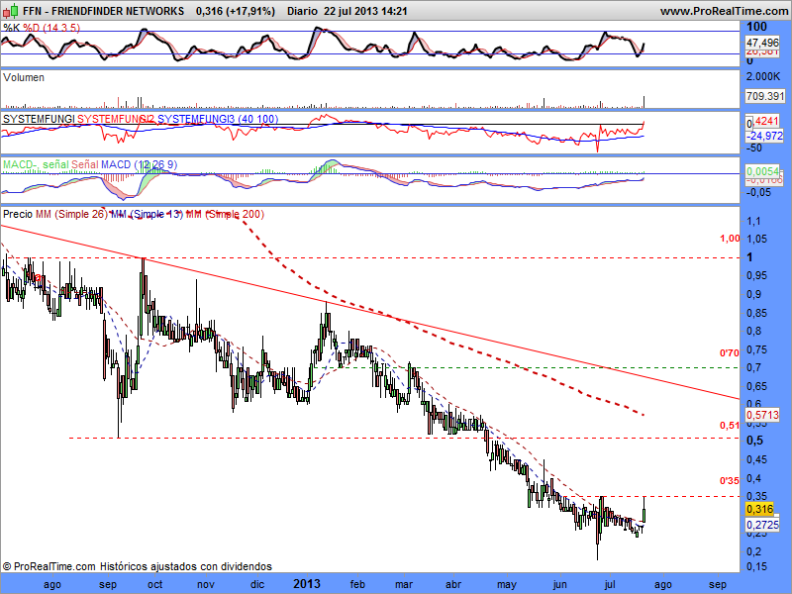Click the -50 axis label

tap(755, 148)
